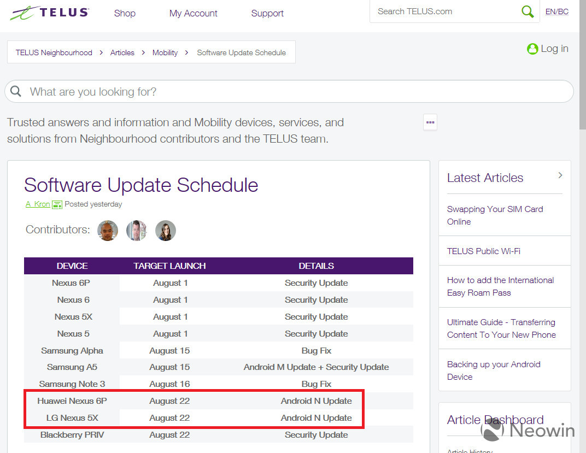Click 'Security Update' in Blackberry PRIV row
586x453 pixels.
[x=316, y=435]
